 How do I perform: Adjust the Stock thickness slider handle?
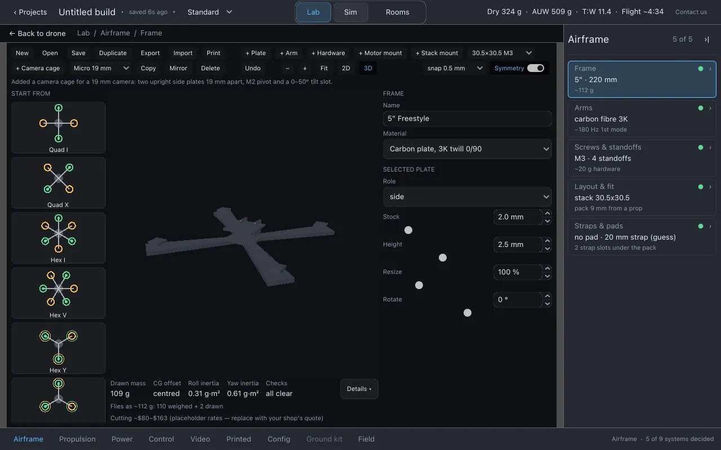click(408, 230)
